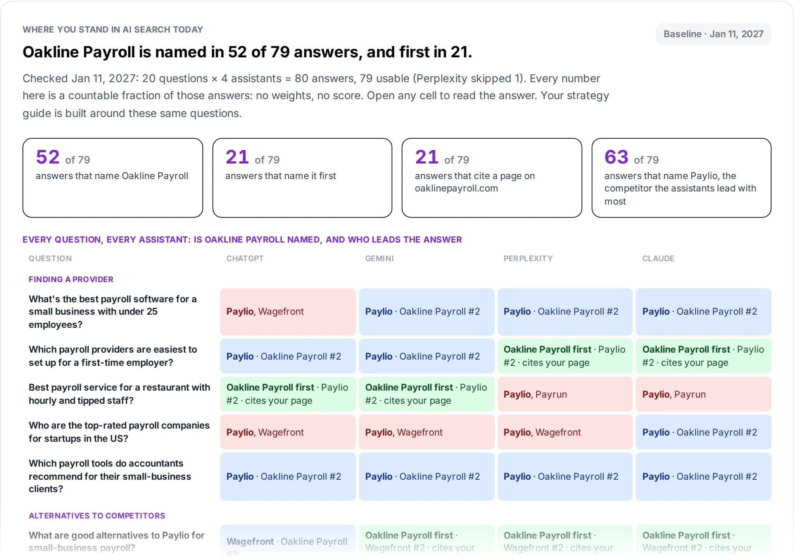This screenshot has width=794, height=558.
Task: Open Claude cell for top-rated startup payroll question
Action: (704, 432)
